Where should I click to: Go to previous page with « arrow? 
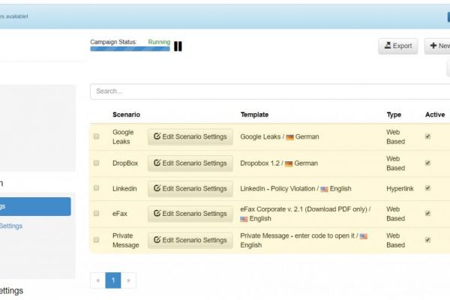(x=97, y=280)
